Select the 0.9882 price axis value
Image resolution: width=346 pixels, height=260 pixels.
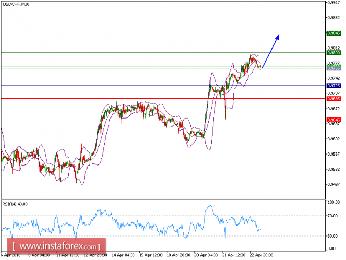333,18
